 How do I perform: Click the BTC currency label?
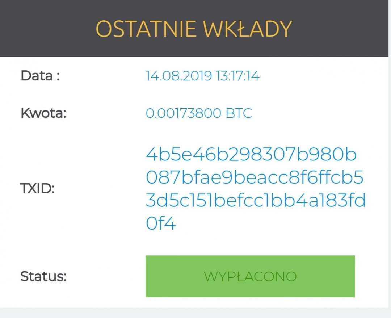240,113
